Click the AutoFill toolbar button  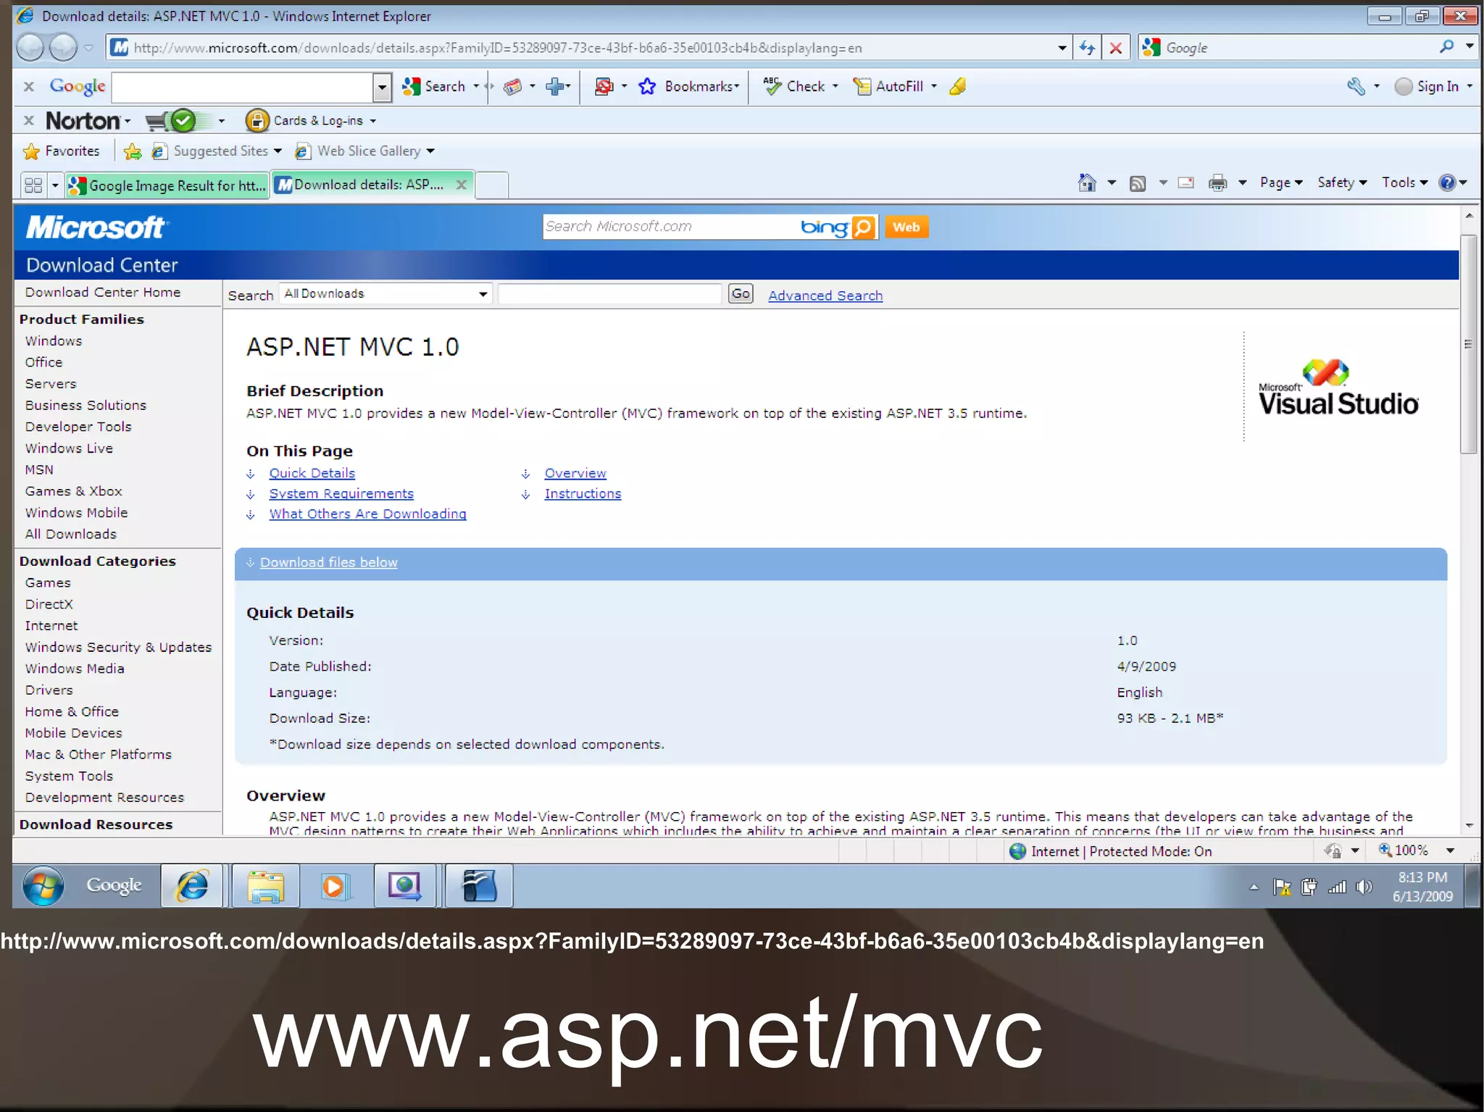pos(888,86)
